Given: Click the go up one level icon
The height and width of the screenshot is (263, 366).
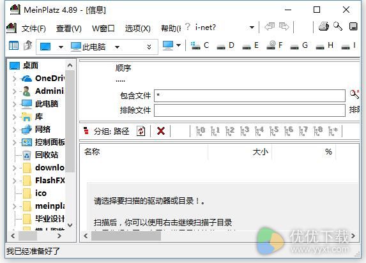Looking at the screenshot, I should [x=27, y=45].
